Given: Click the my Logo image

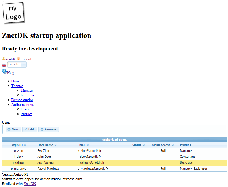Looking at the screenshot, I should click(14, 13).
